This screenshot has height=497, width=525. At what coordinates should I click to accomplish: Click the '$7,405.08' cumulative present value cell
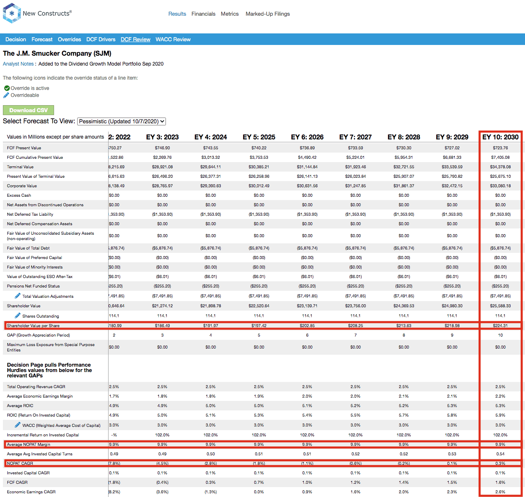(x=500, y=158)
